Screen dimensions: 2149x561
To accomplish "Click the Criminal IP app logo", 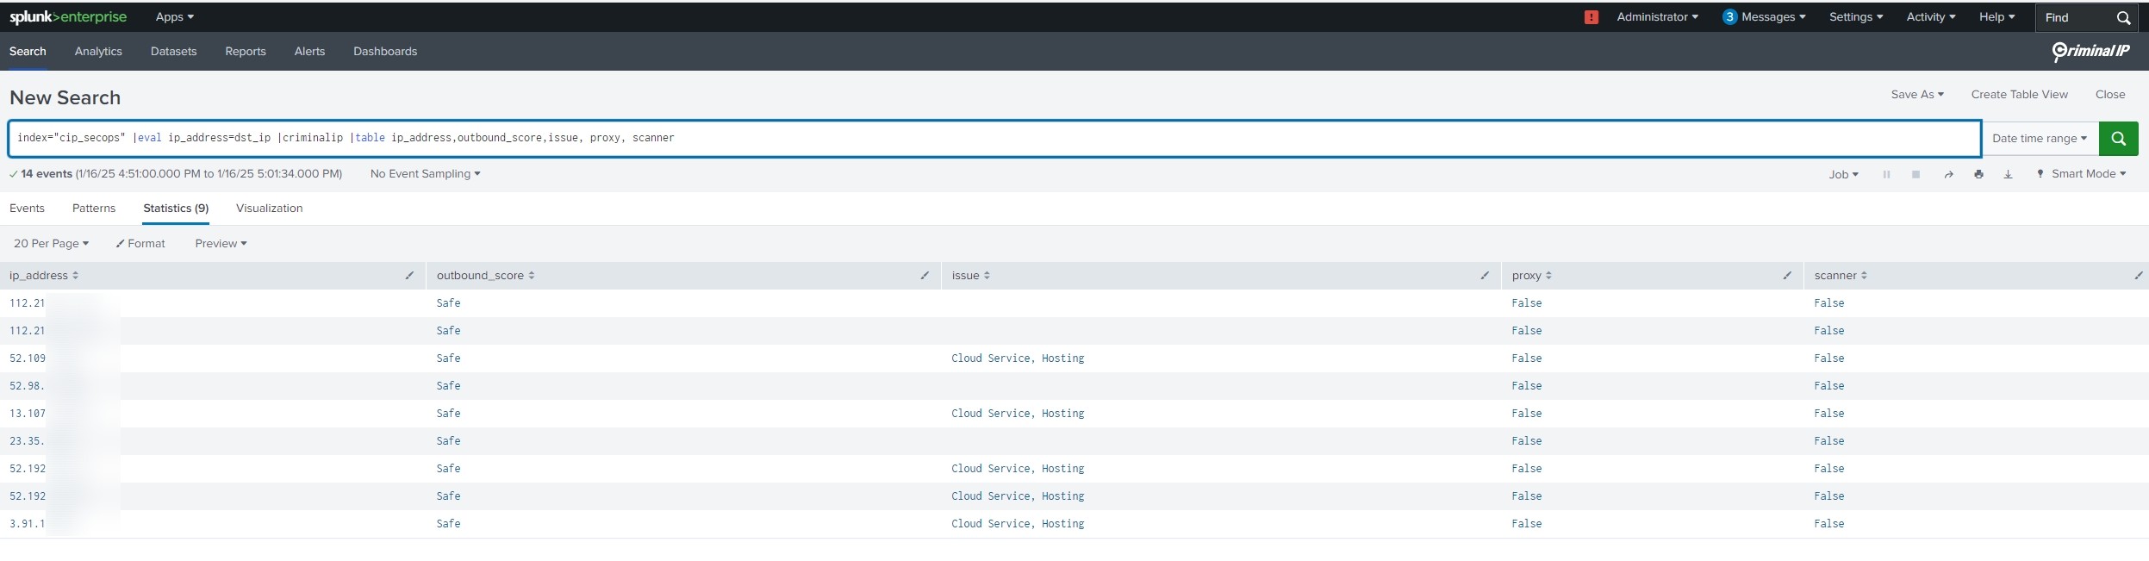I will (x=2090, y=52).
